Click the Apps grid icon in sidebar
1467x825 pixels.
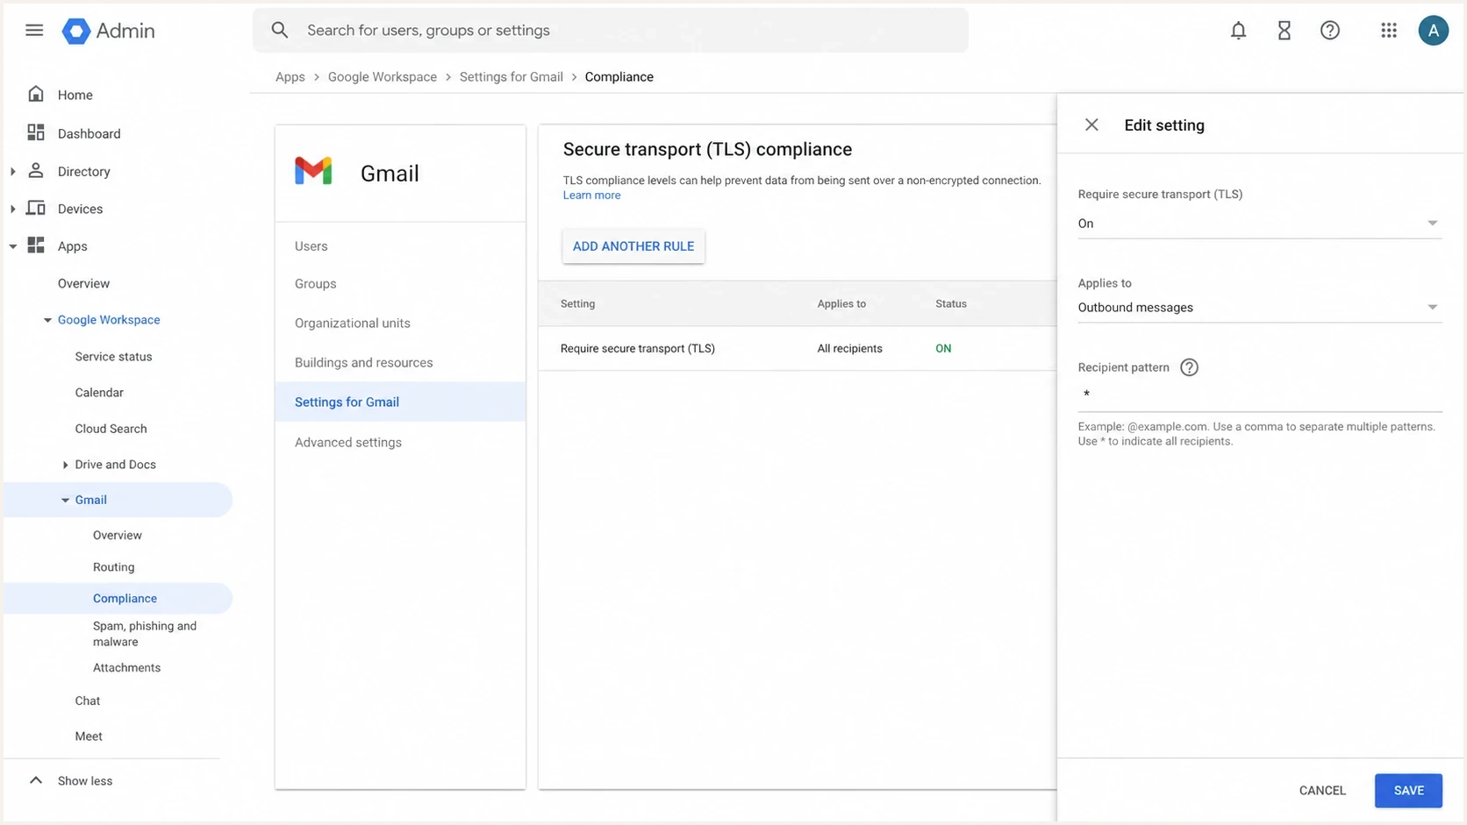click(x=36, y=245)
